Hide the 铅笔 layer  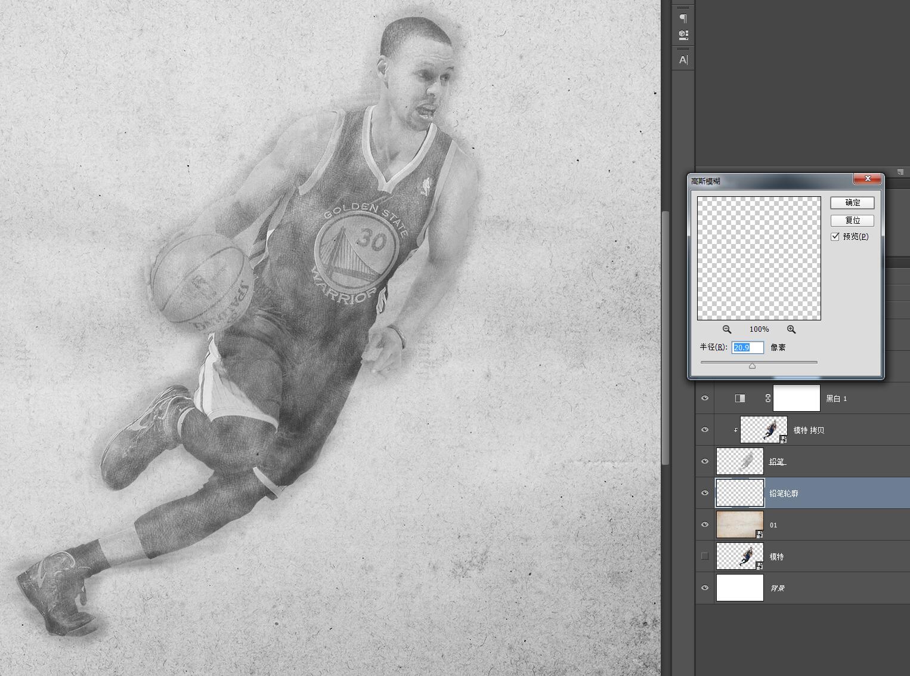(705, 462)
